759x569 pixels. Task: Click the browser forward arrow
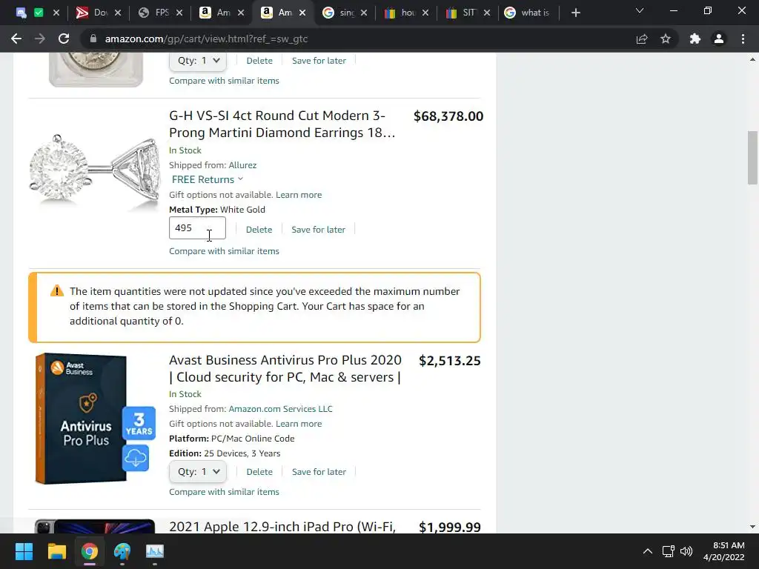tap(40, 39)
